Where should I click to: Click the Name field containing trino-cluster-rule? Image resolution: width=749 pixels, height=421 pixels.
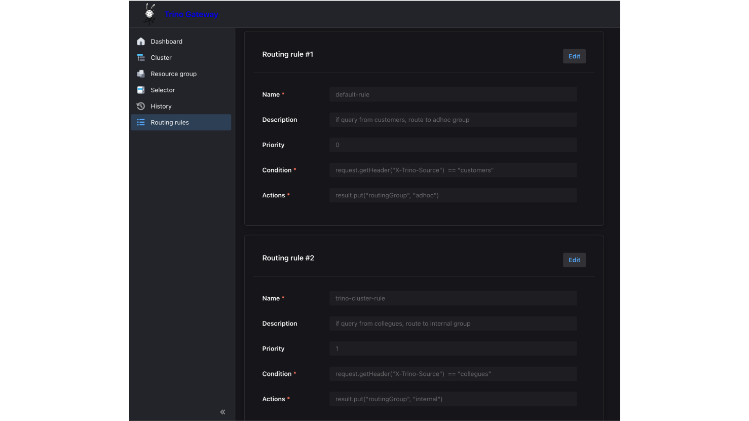coord(453,298)
